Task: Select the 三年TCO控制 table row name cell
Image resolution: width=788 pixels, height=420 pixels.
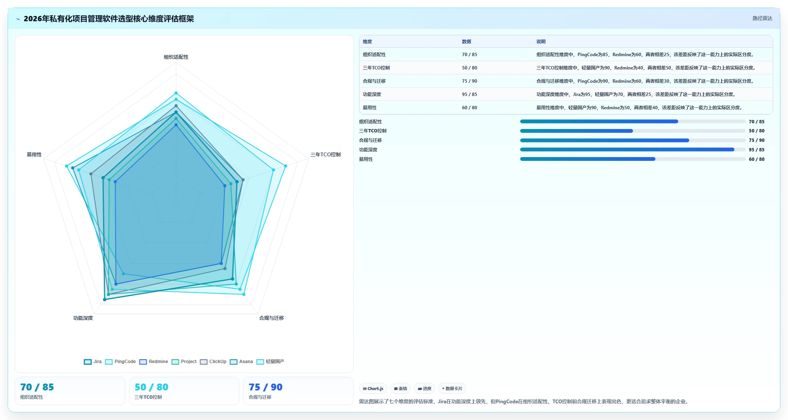Action: 376,68
